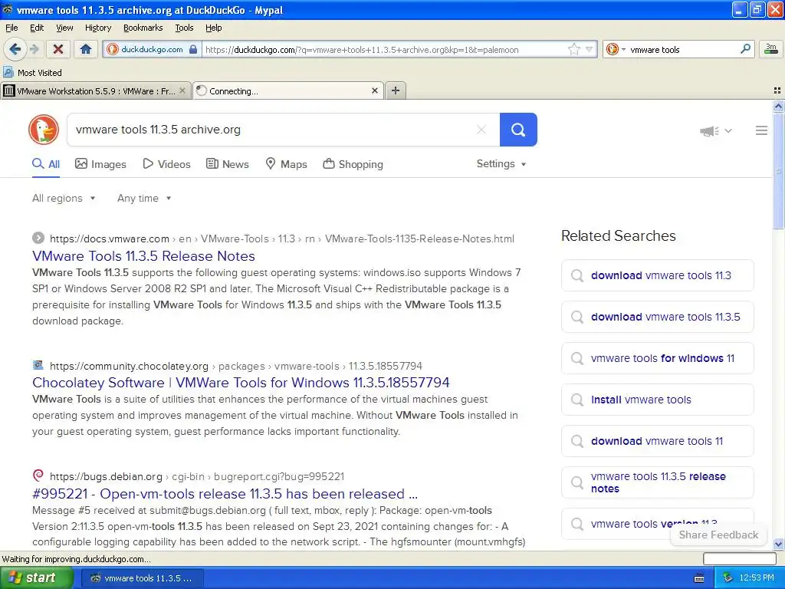Viewport: 785px width, 589px height.
Task: Open the Tools menu
Action: click(x=184, y=28)
